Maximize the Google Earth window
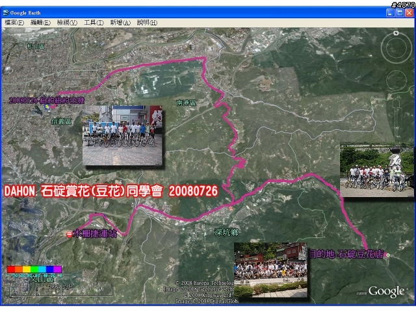 click(400, 12)
